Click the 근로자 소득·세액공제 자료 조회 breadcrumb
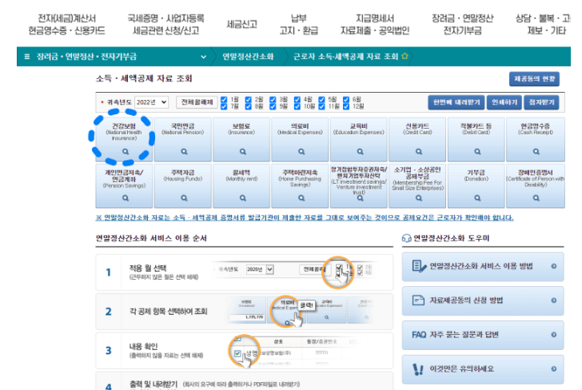Screen dimensions: 582x390 tap(345, 57)
